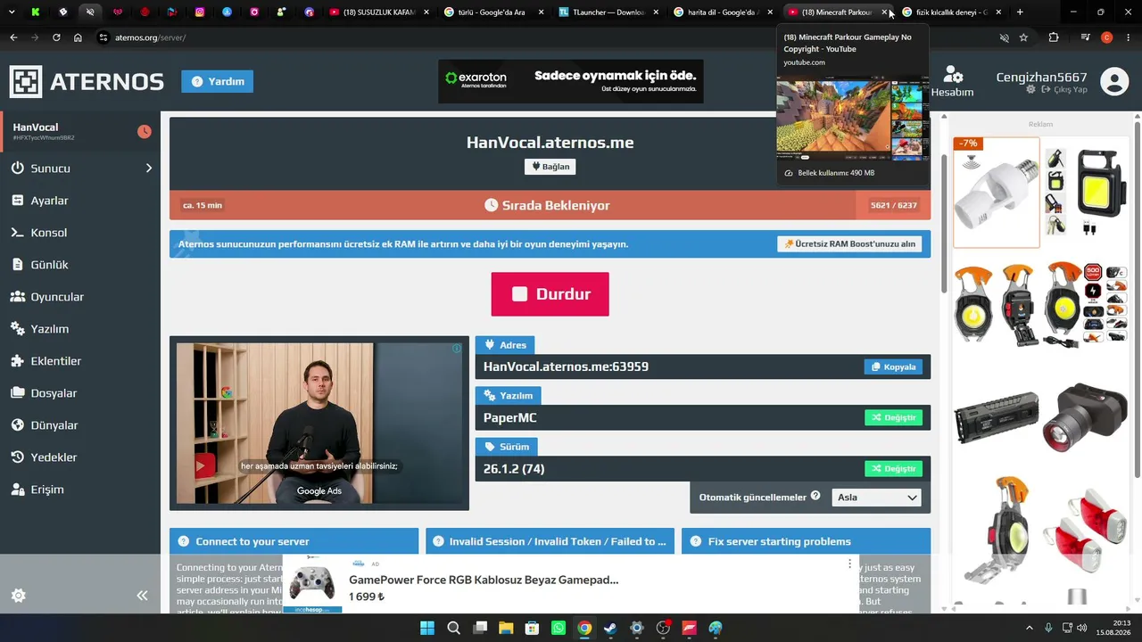This screenshot has width=1142, height=642.
Task: Click the red Durdur button
Action: (x=550, y=294)
